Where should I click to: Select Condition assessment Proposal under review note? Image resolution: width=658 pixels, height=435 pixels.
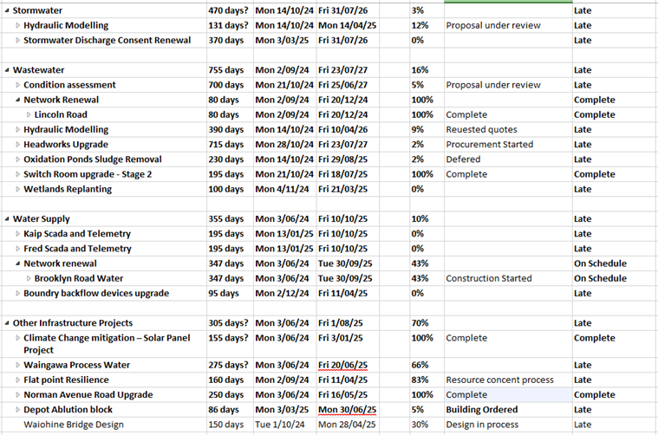point(493,85)
